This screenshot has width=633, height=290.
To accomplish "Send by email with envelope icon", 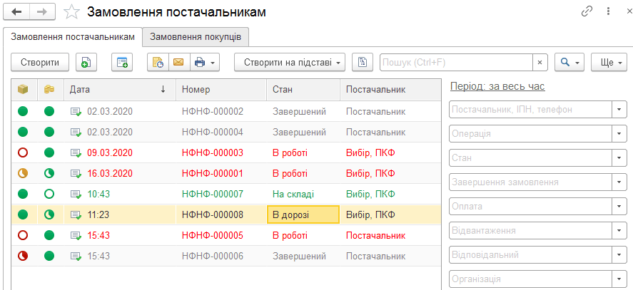I will click(x=179, y=63).
